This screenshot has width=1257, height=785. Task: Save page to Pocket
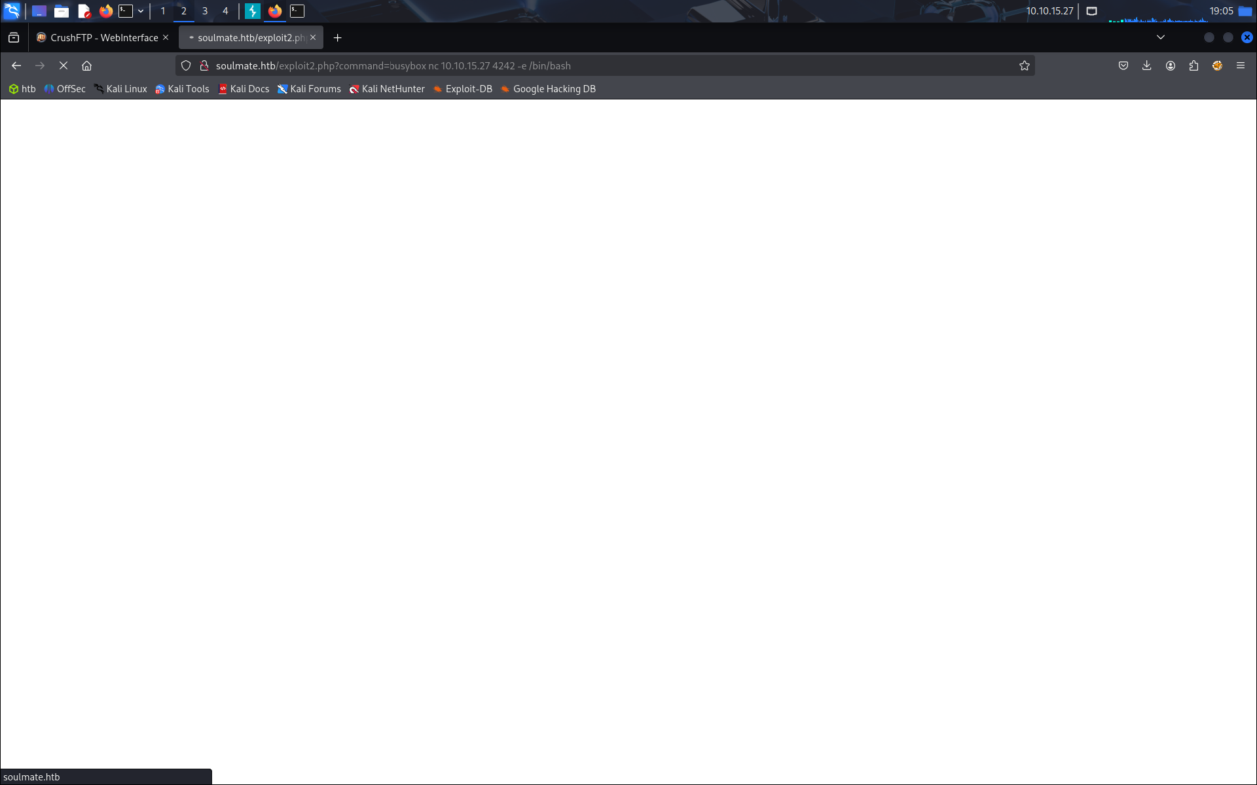(1123, 65)
